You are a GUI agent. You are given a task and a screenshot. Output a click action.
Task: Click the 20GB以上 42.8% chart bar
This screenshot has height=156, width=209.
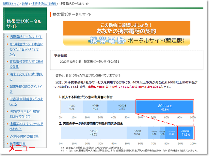click(x=165, y=107)
